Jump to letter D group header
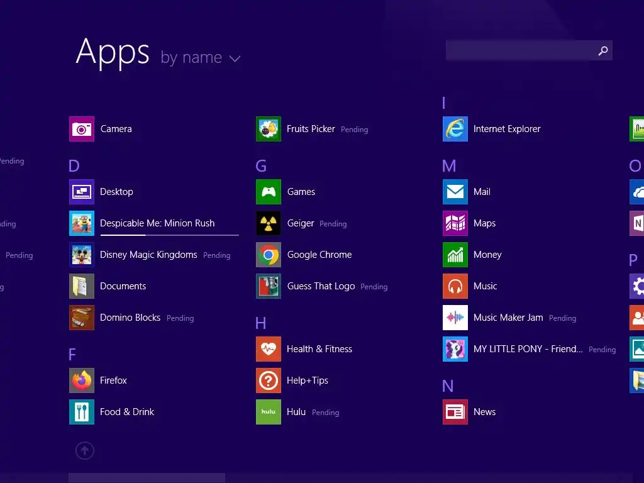The height and width of the screenshot is (483, 644). point(74,166)
